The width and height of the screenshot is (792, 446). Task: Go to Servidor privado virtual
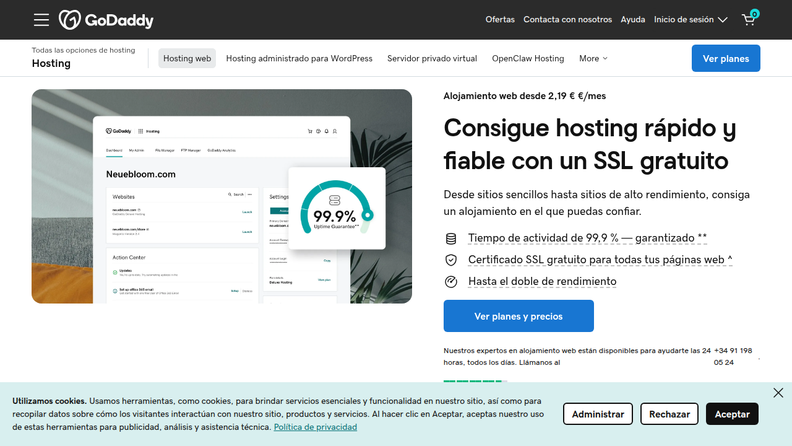tap(432, 58)
